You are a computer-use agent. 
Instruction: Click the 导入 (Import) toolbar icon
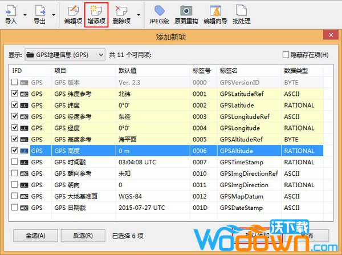coord(10,14)
